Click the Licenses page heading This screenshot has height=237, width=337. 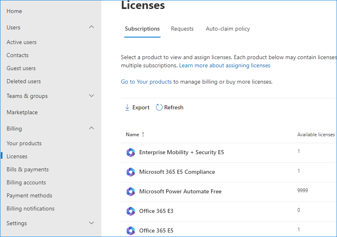click(143, 5)
